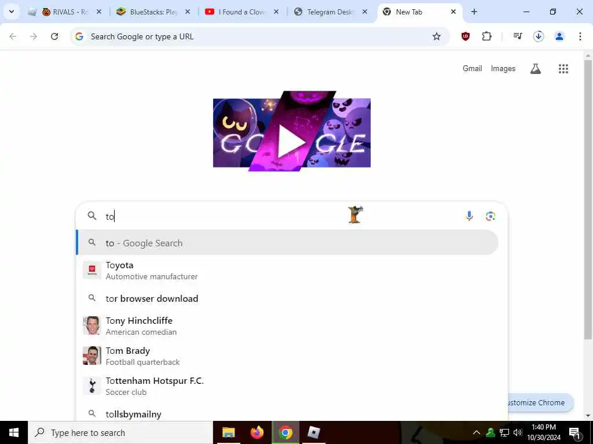Close the New Tab tab
The width and height of the screenshot is (593, 444).
[x=453, y=12]
